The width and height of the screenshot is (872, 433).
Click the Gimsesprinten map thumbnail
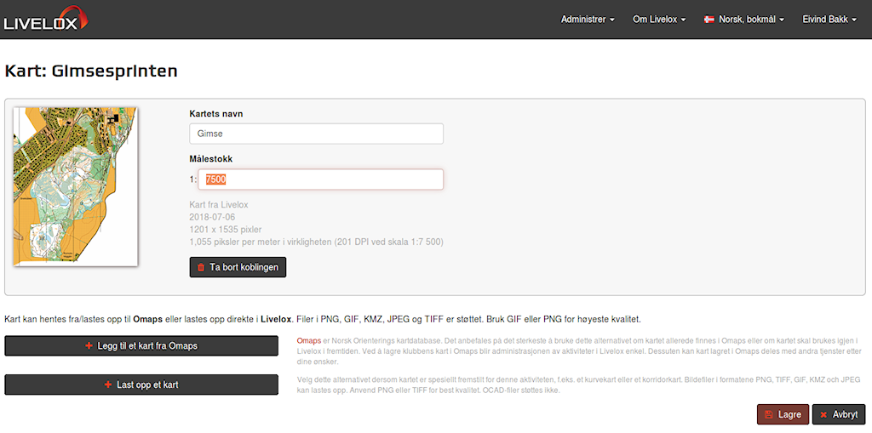pyautogui.click(x=75, y=187)
